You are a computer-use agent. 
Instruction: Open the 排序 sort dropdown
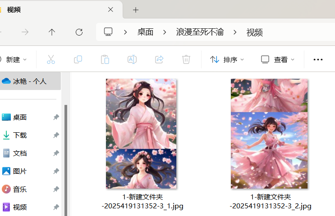click(x=227, y=59)
